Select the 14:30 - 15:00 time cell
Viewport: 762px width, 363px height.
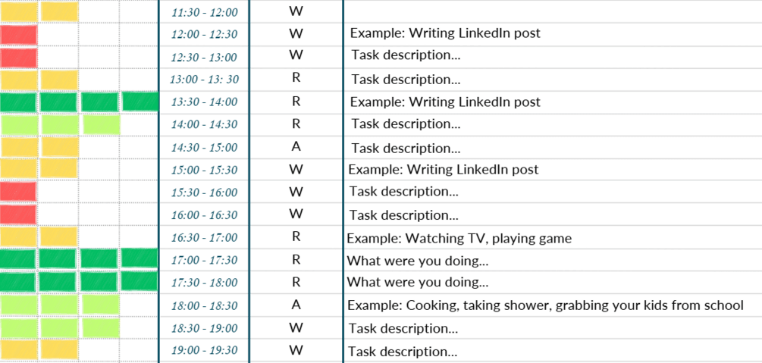(204, 148)
